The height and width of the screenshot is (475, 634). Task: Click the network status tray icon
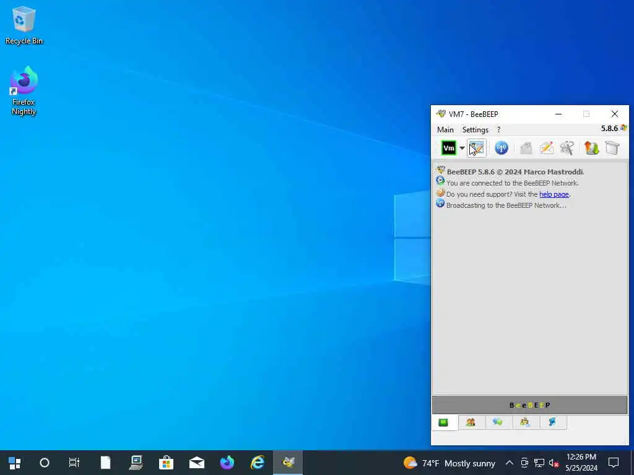[539, 463]
